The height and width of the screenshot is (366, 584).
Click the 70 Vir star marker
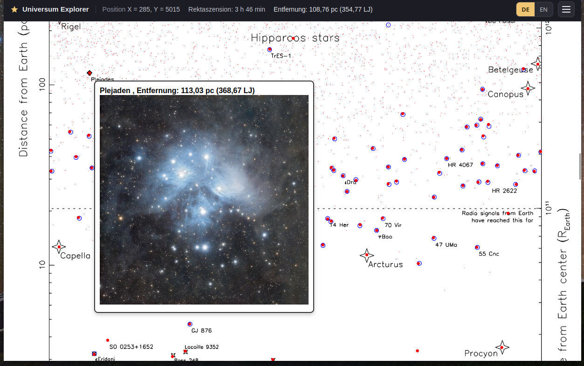383,218
